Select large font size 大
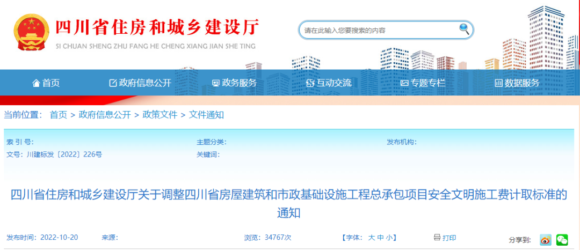 coord(371,238)
